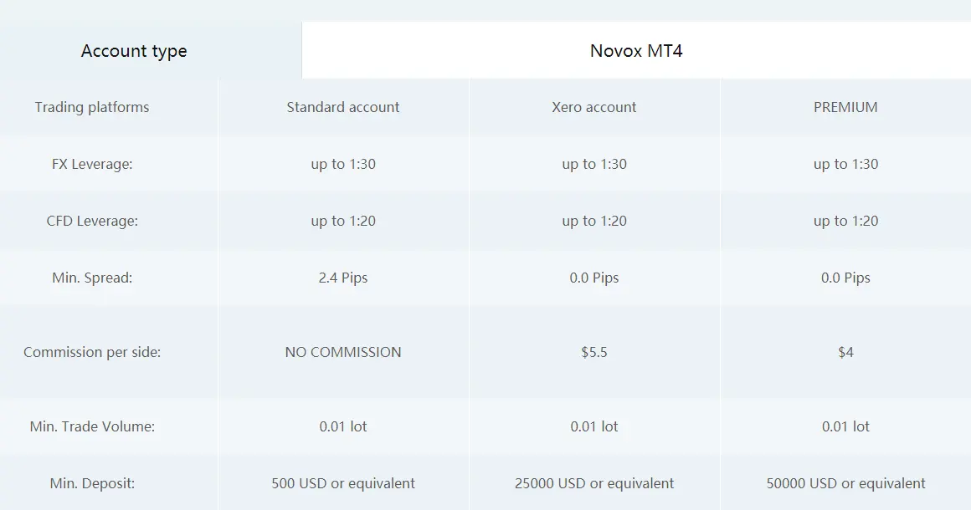The height and width of the screenshot is (510, 971).
Task: Click the Xero account 0.0 Pips value
Action: pos(593,278)
